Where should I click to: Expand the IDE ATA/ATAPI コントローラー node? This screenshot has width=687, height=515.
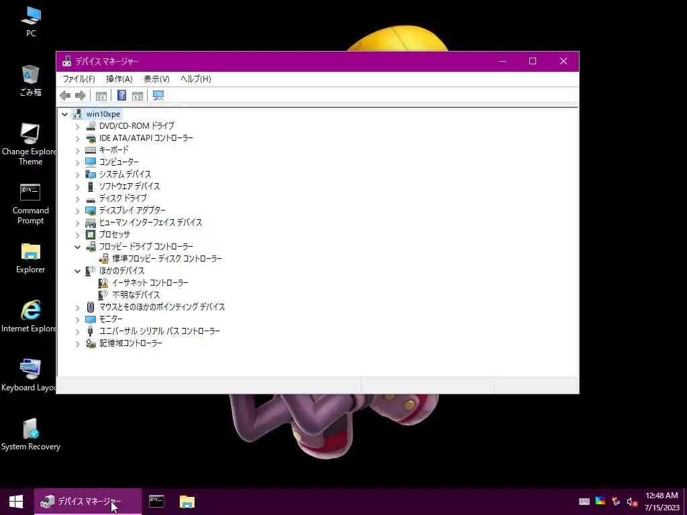78,138
